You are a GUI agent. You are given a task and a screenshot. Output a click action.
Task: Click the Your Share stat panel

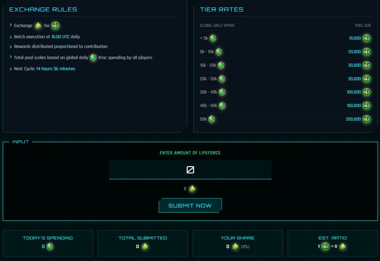point(238,243)
